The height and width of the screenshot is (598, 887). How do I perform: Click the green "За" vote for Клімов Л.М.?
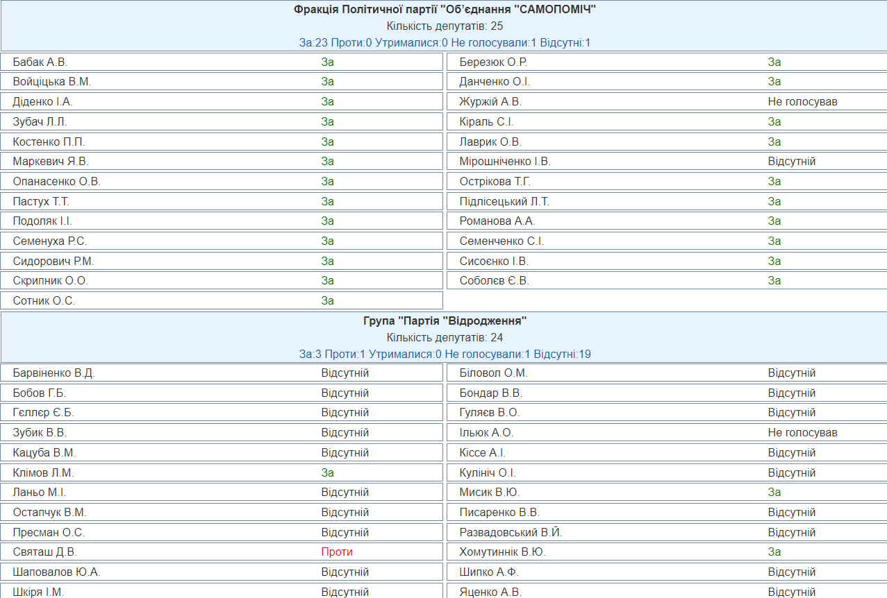[328, 472]
